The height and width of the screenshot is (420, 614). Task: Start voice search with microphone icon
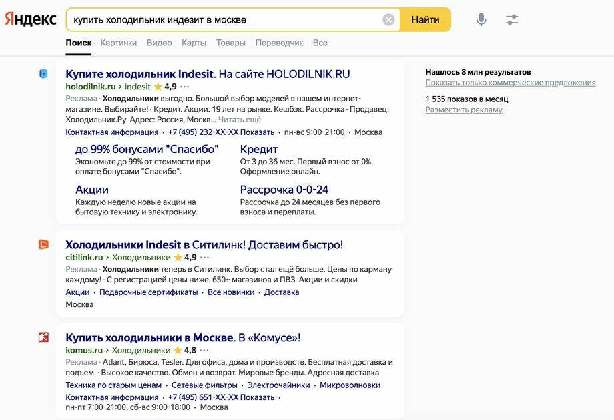(481, 19)
